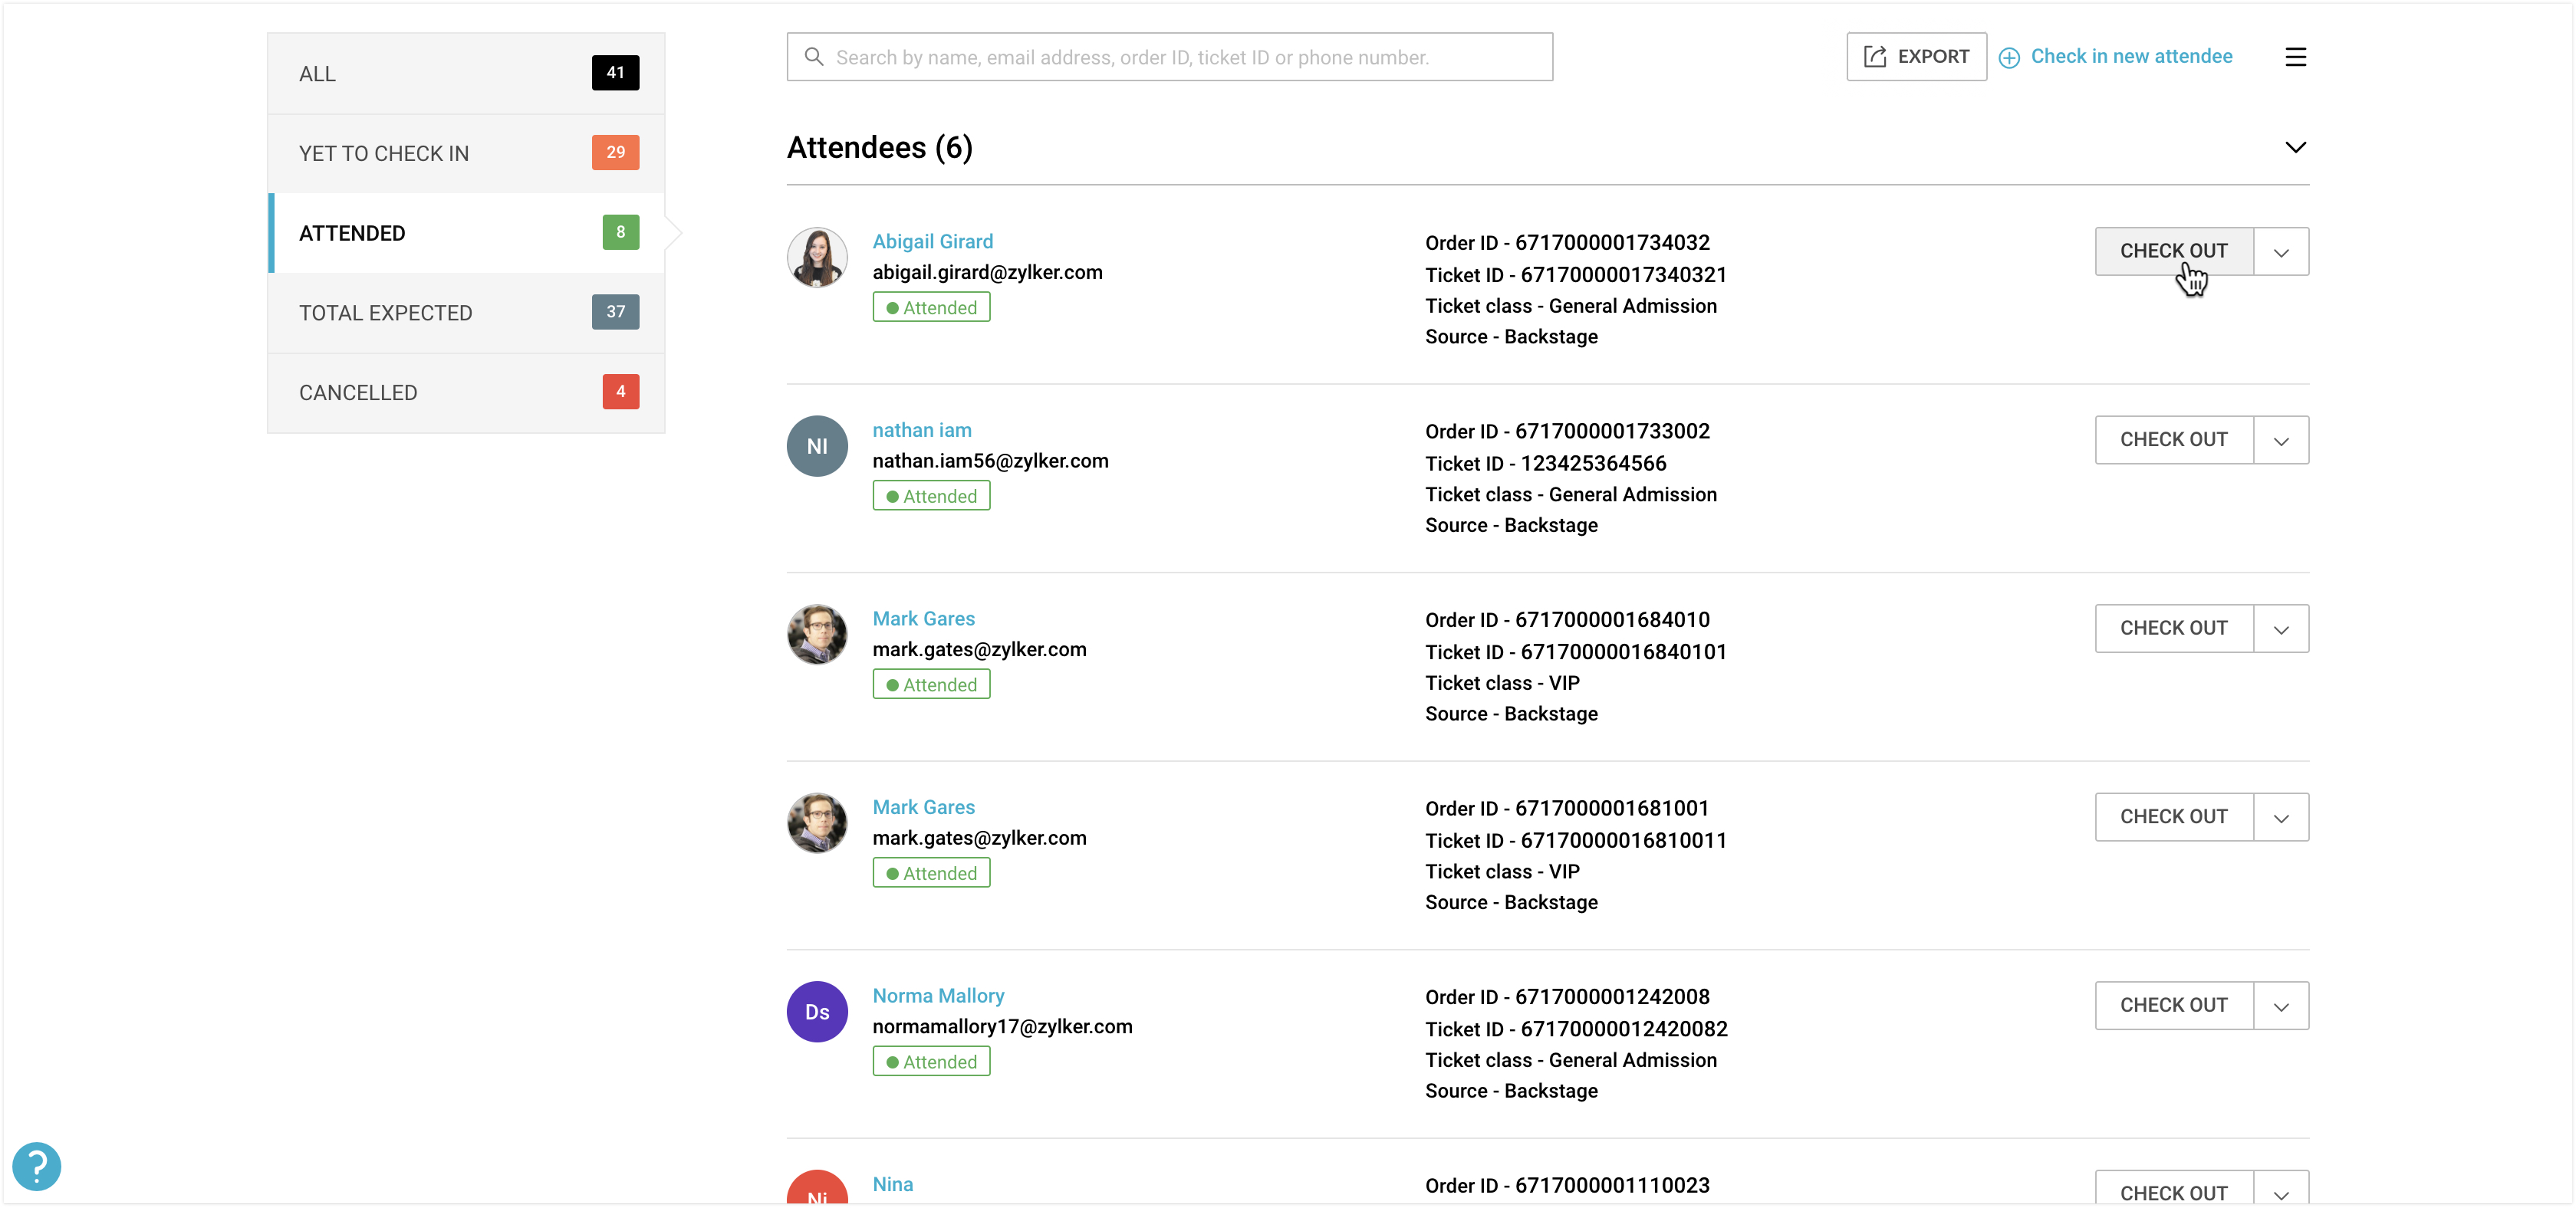Click email normamallory17@zylker.com

1002,1027
